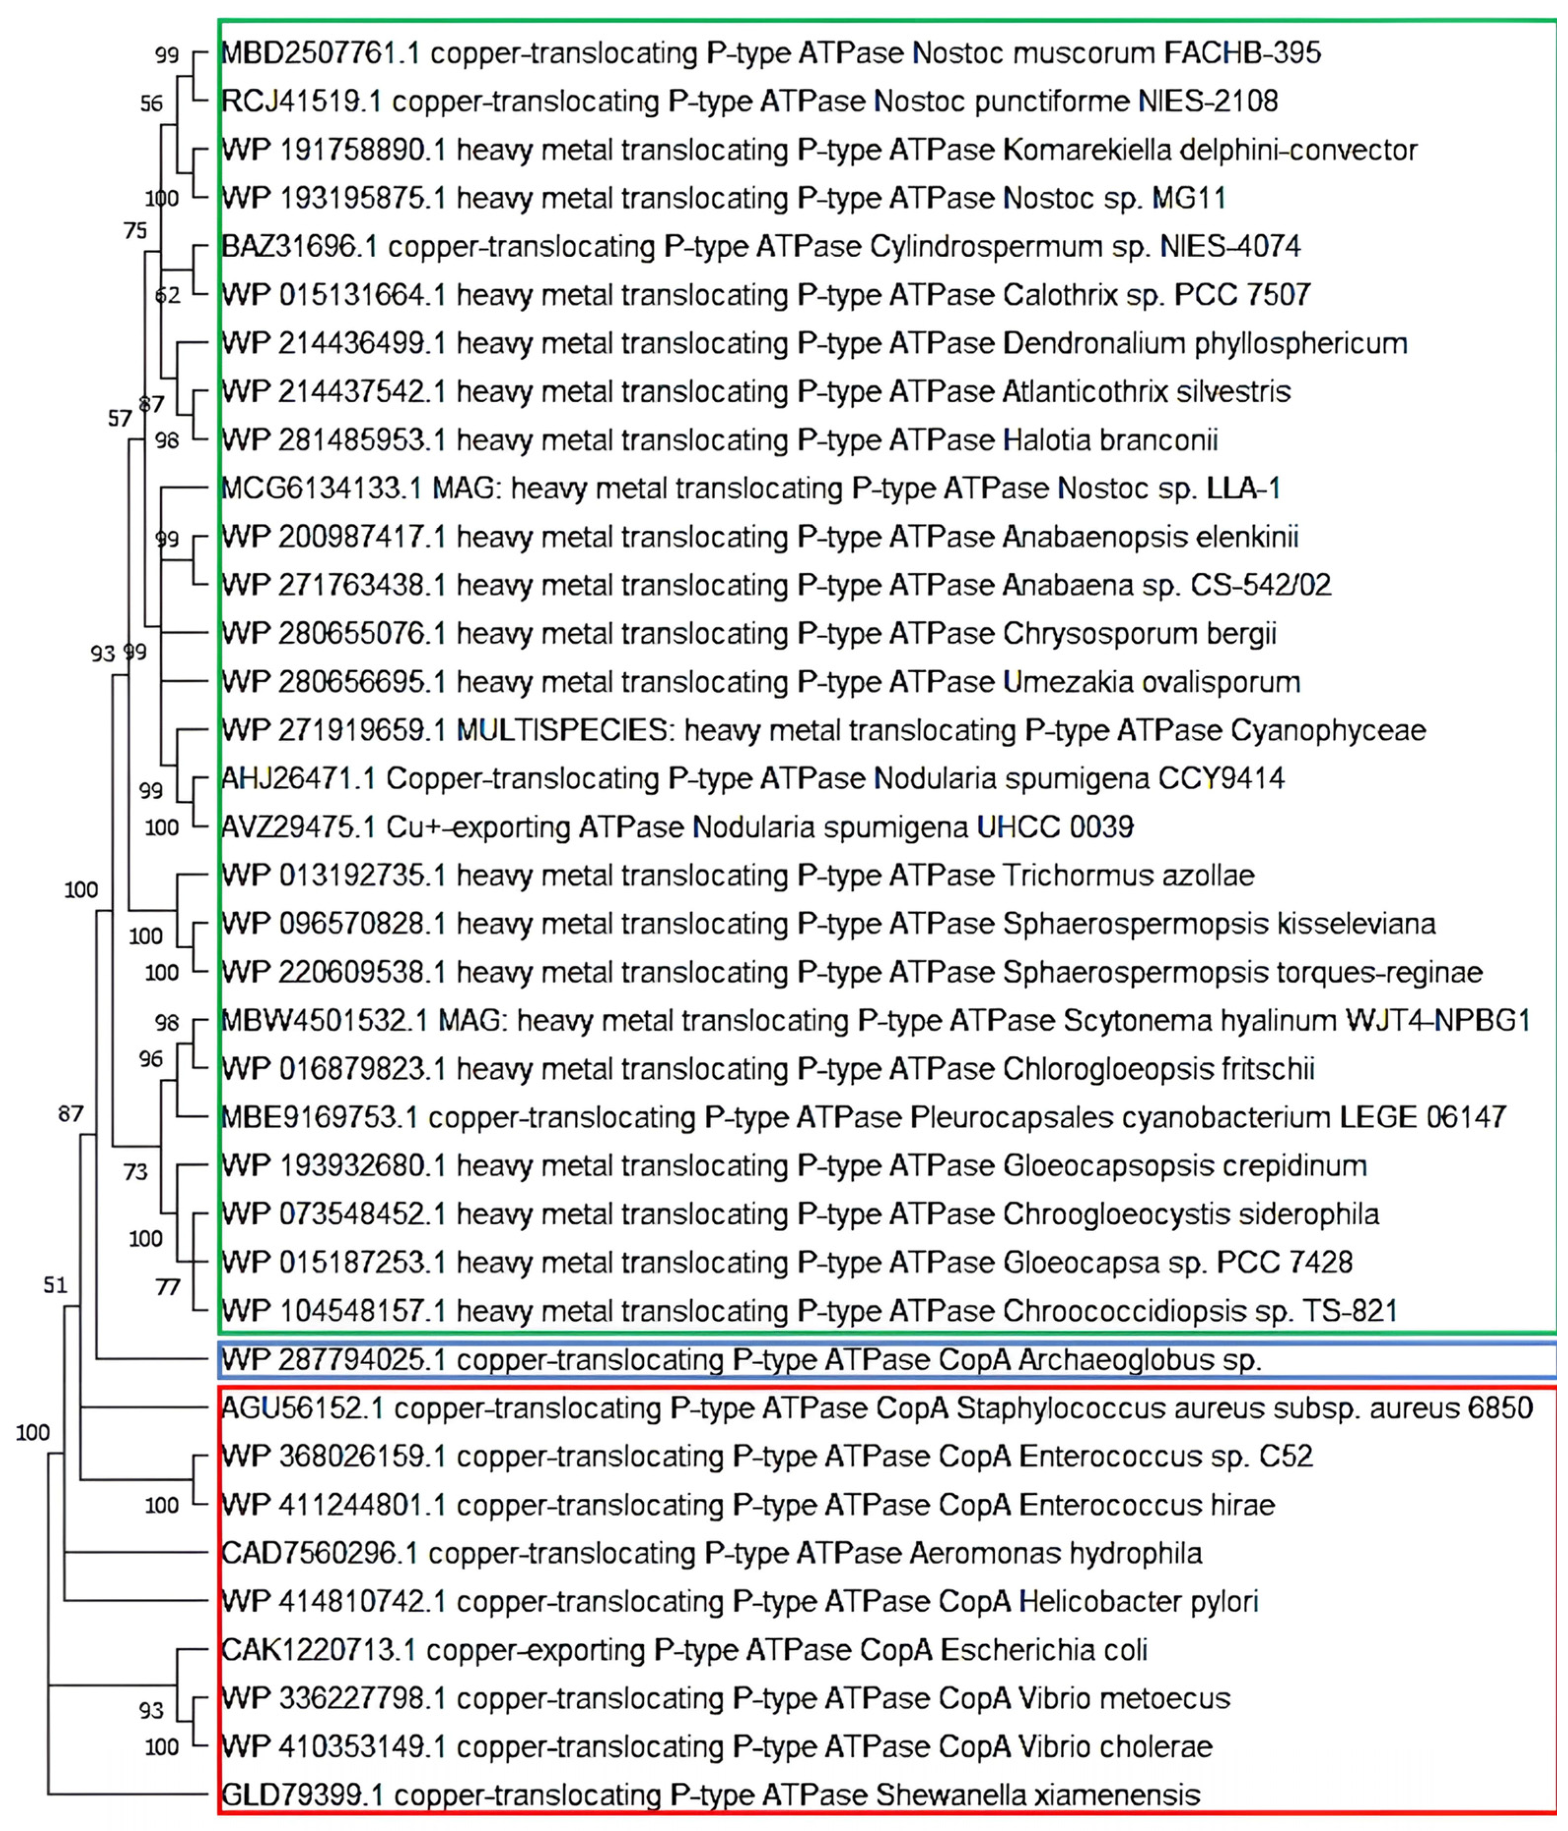This screenshot has height=1831, width=1568.
Task: Select the Cylindrospermum sp. NIES-4074 entry
Action: coord(760,246)
